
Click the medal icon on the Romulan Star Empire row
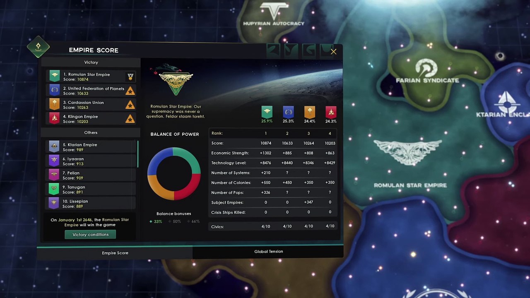130,77
